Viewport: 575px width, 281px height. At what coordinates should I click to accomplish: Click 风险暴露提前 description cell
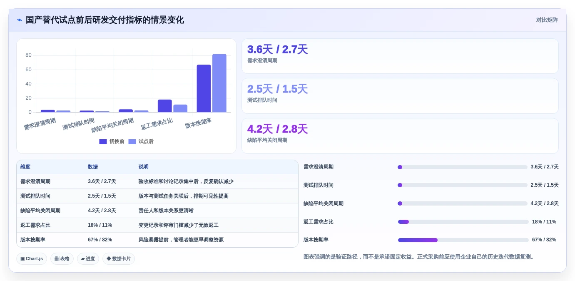(181, 240)
